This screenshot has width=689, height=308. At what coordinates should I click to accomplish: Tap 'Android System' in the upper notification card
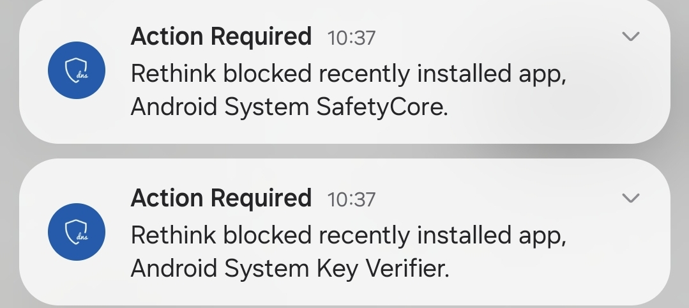[220, 107]
